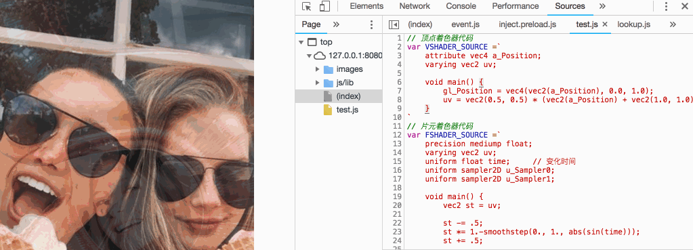Click line number 12 in gutter
This screenshot has width=693, height=250.
[x=397, y=135]
